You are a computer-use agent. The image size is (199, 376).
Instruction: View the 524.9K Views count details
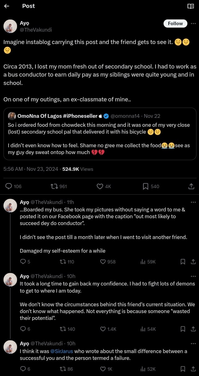tap(78, 169)
